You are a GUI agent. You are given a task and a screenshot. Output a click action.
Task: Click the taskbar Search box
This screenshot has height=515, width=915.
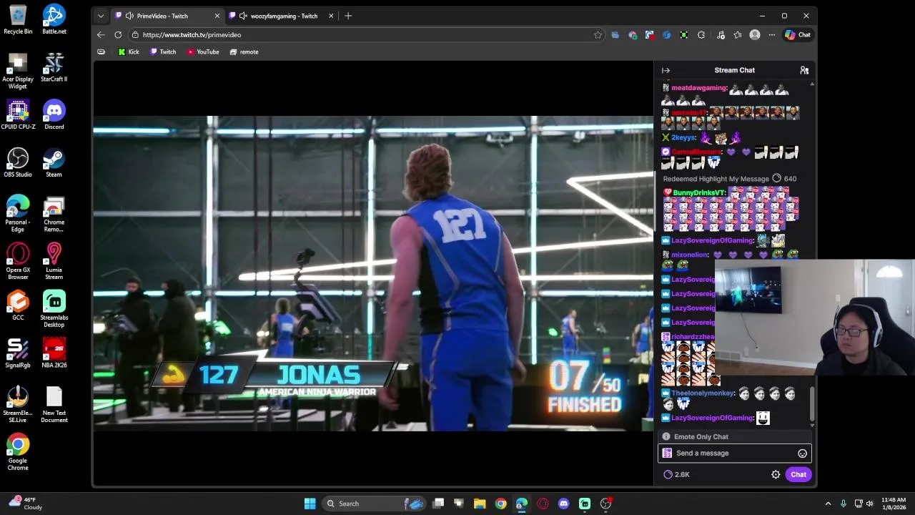(374, 504)
